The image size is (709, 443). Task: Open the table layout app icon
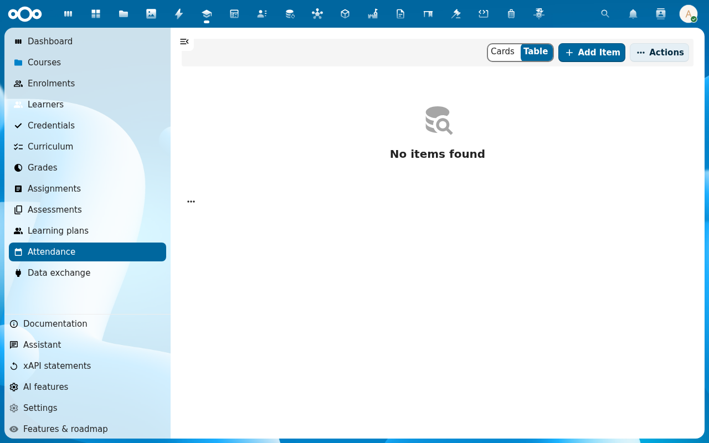234,14
